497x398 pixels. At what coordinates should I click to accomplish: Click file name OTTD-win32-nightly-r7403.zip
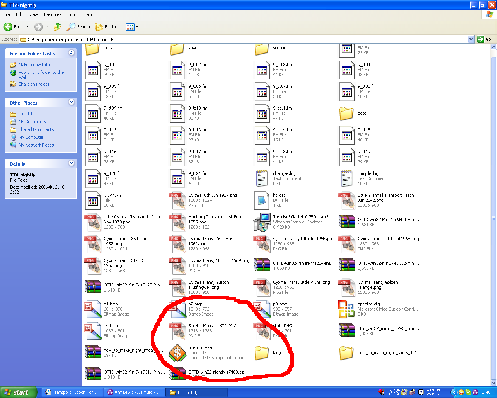point(216,372)
